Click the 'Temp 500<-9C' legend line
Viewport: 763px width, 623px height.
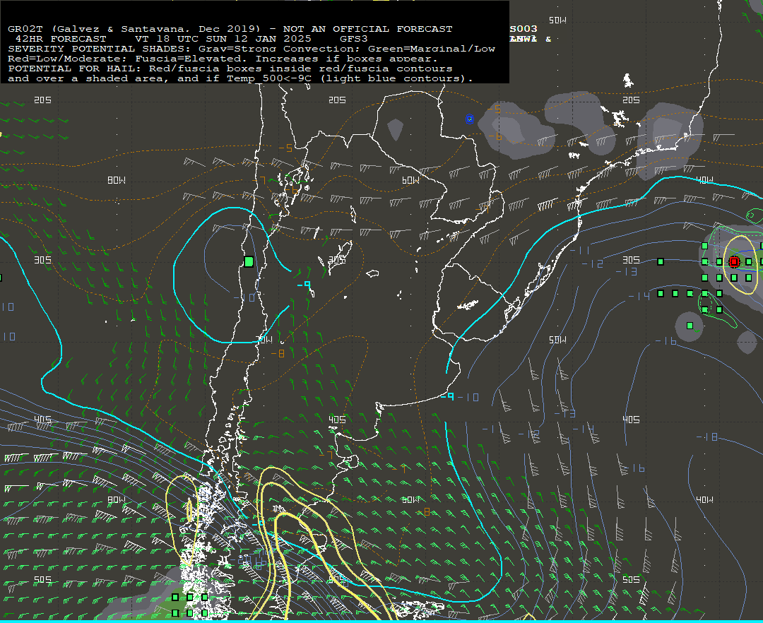click(240, 78)
